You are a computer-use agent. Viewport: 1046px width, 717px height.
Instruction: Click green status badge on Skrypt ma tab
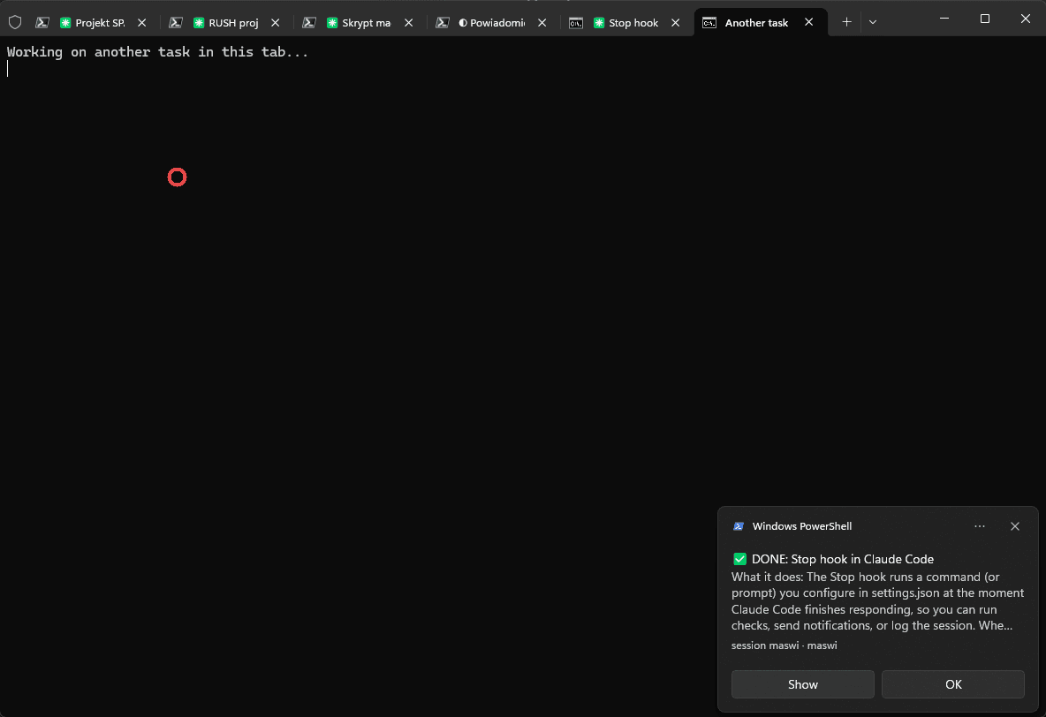(332, 23)
